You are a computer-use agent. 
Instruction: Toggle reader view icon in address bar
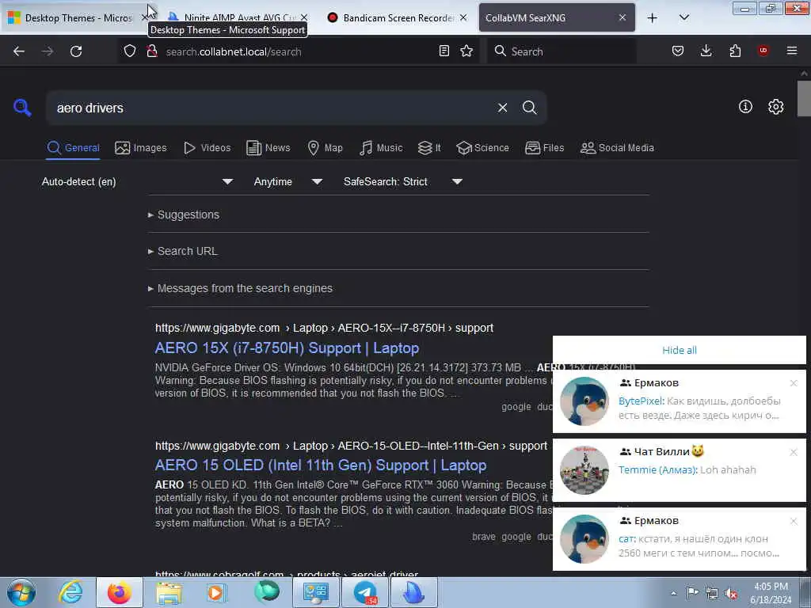pos(444,51)
